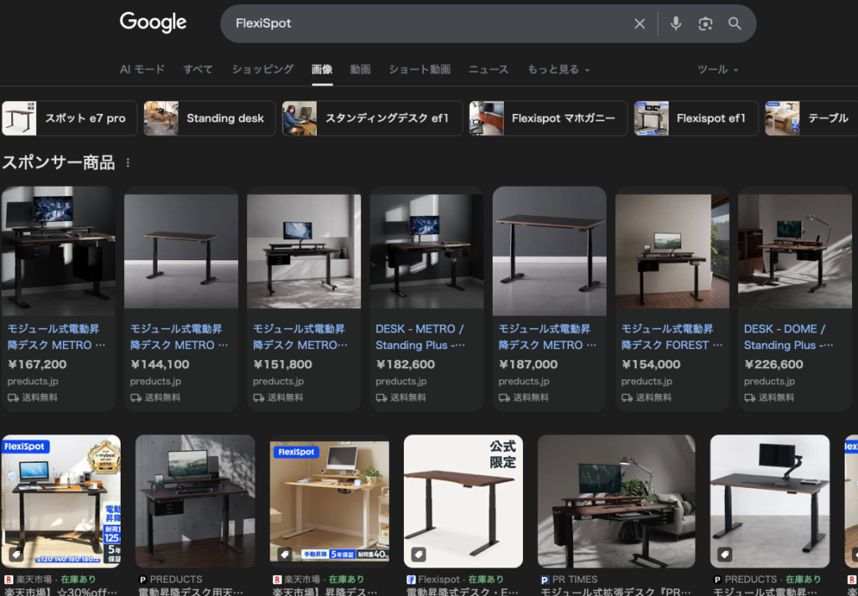Click the tag icon on 公式限定 desk image

418,554
